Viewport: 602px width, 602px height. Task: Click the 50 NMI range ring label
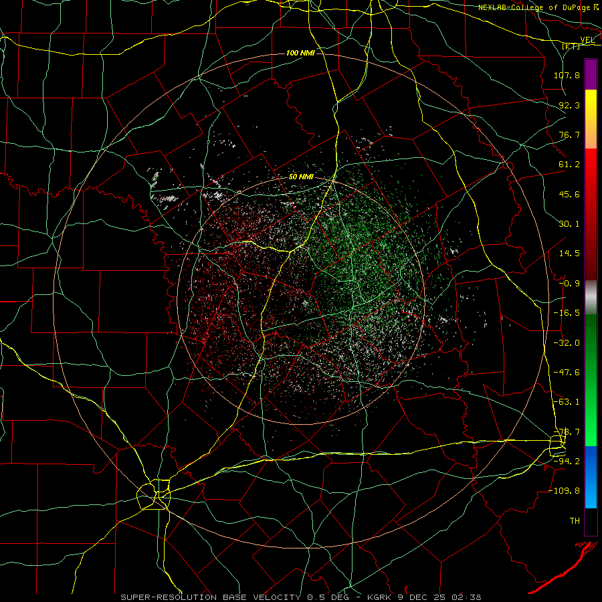point(302,177)
